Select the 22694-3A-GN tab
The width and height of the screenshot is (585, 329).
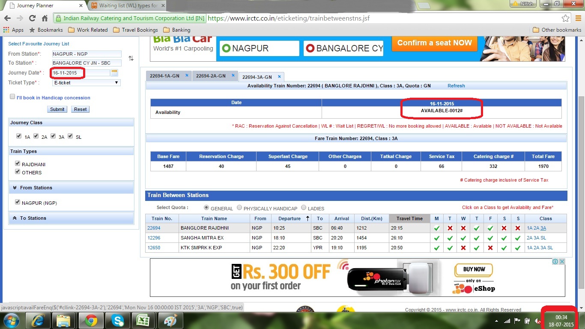[257, 77]
